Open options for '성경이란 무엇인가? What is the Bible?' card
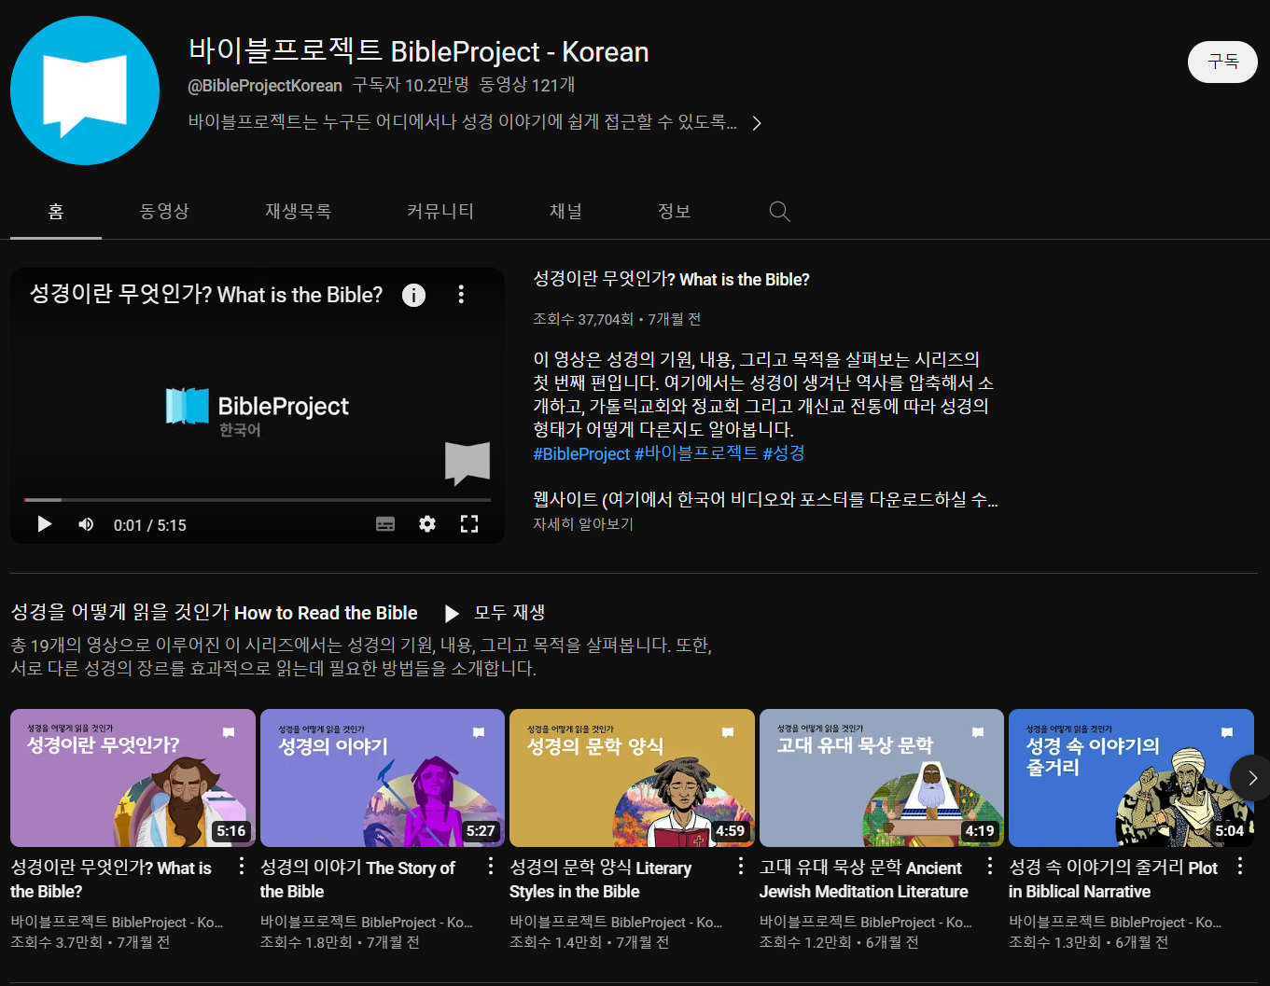 [x=242, y=867]
